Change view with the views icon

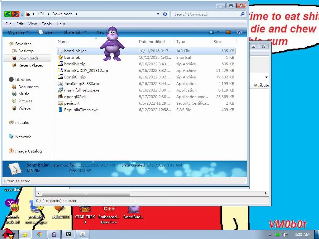211,32
